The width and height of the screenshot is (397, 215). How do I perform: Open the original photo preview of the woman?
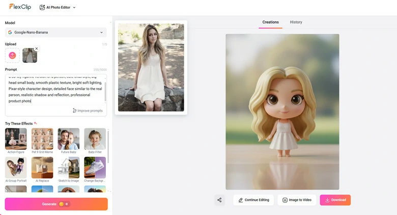(151, 67)
